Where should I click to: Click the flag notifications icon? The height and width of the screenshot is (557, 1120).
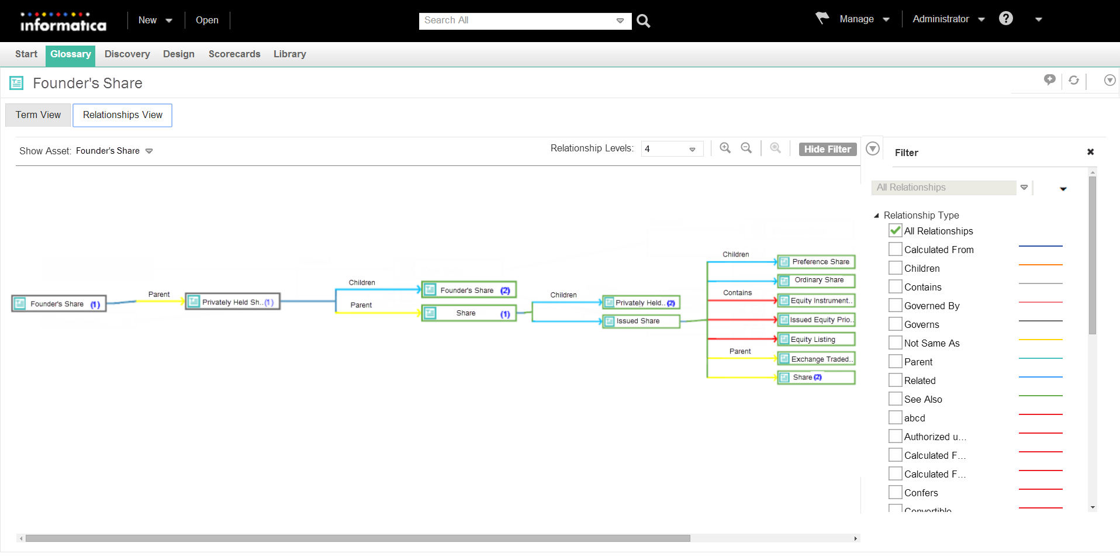[822, 19]
